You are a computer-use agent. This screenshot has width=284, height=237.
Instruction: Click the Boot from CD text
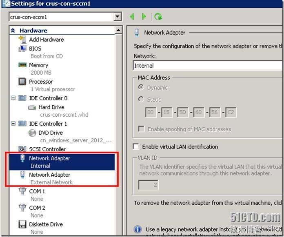(47, 56)
